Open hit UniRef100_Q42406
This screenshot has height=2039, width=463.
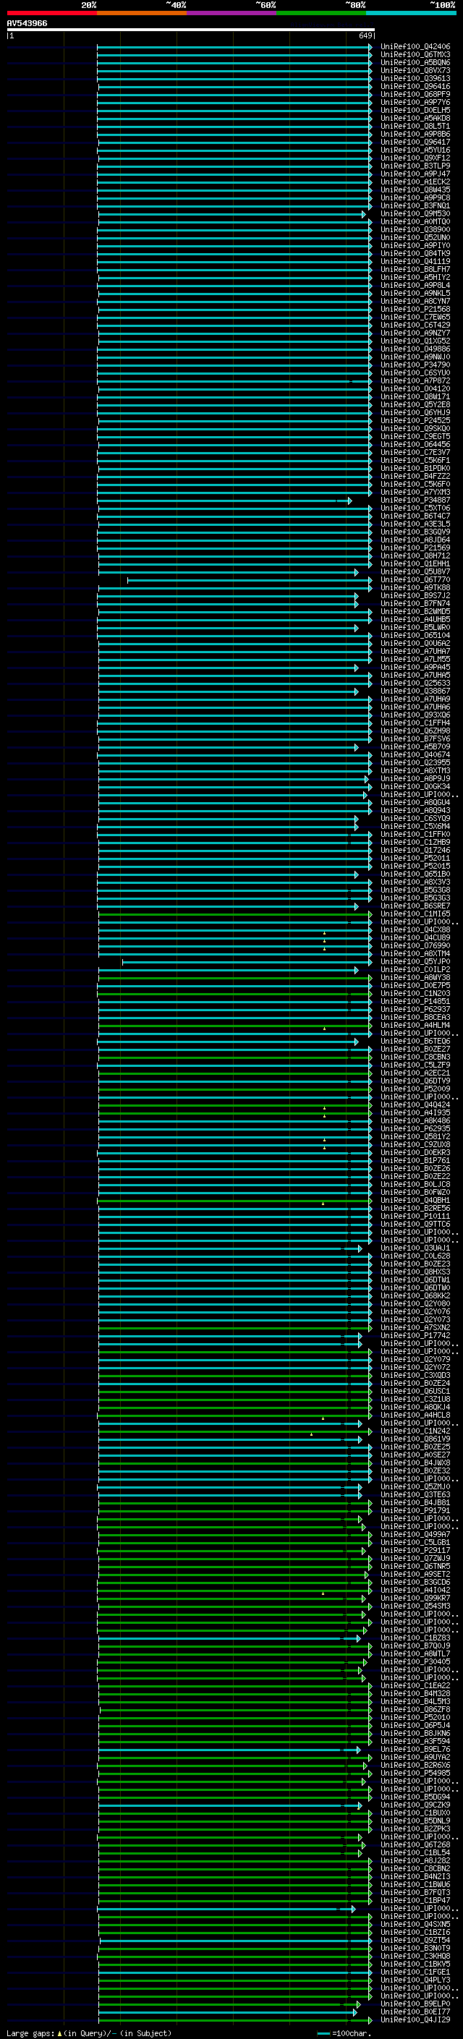click(415, 47)
